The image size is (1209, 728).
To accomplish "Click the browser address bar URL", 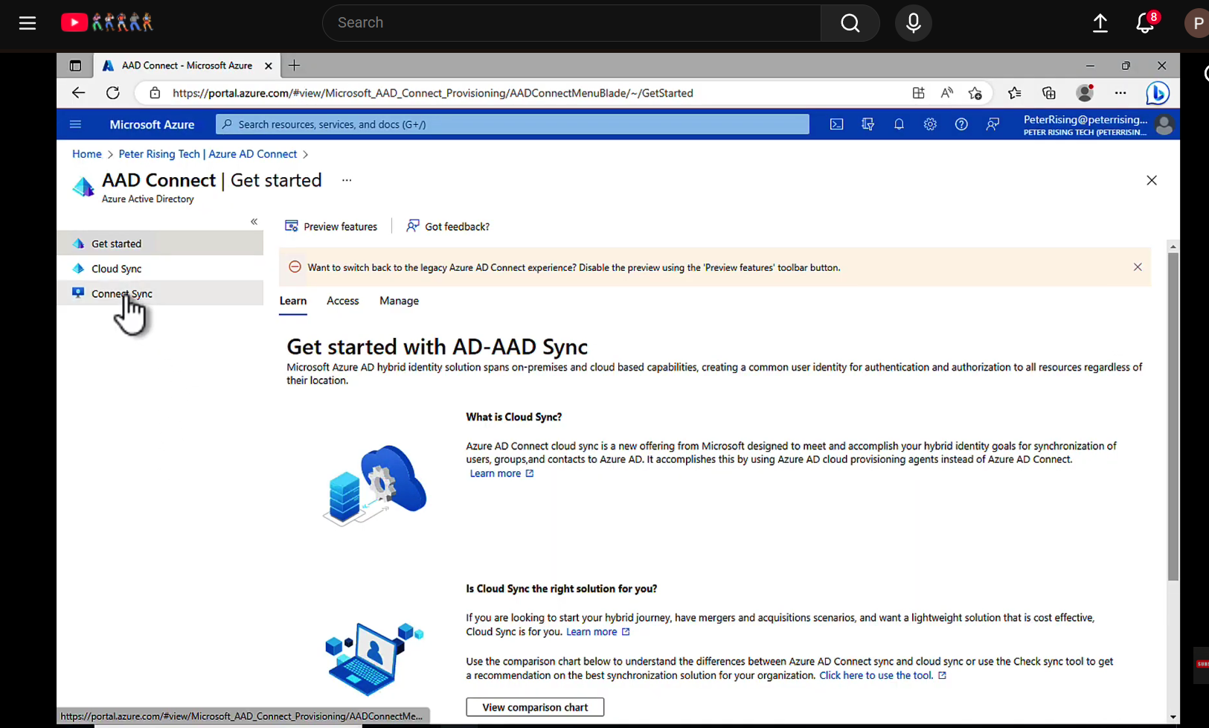I will [433, 93].
